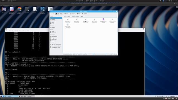Open the Control menu in Dolphin
The width and height of the screenshot is (178, 100).
(x=85, y=14)
